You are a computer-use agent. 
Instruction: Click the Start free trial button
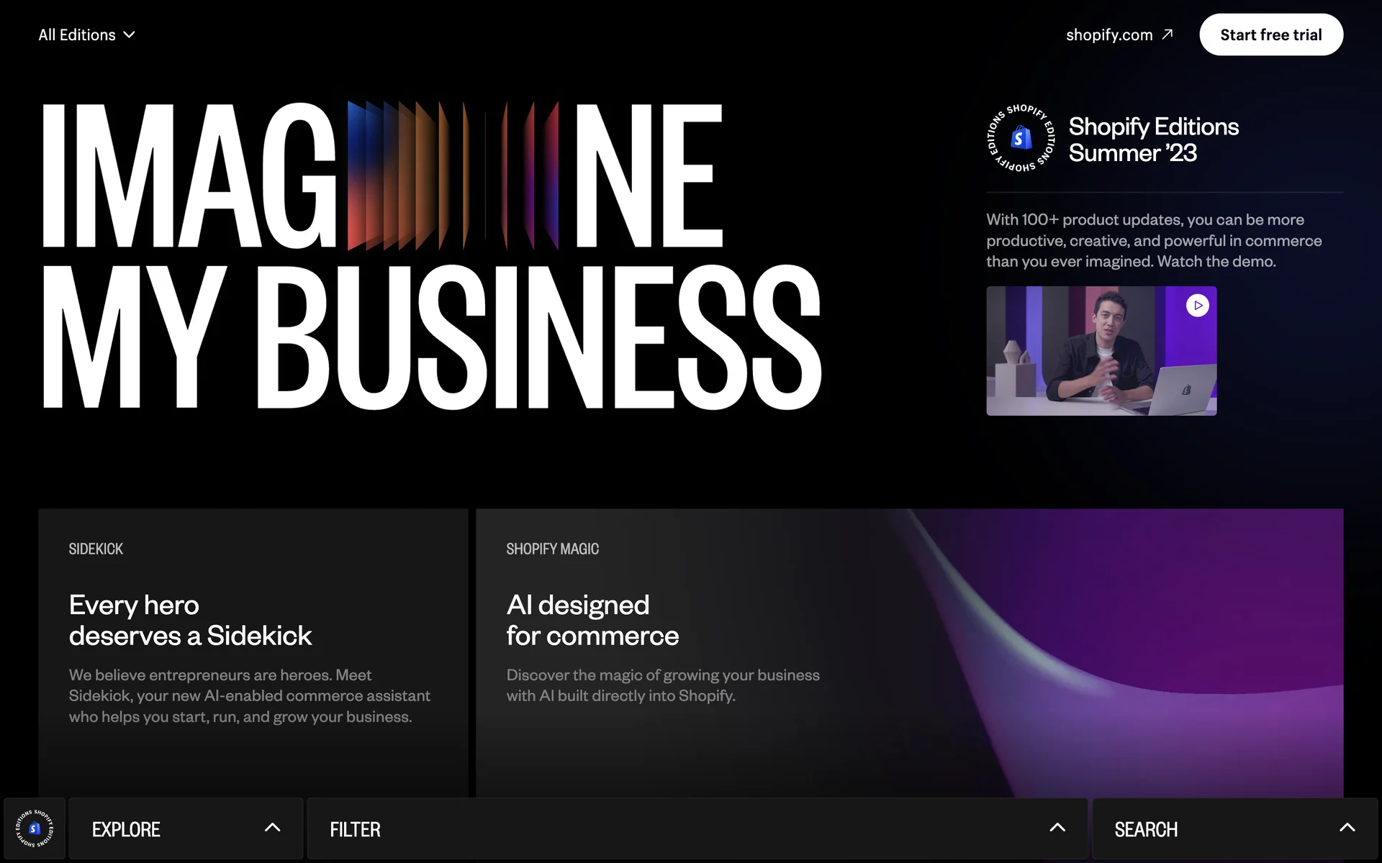[1270, 35]
